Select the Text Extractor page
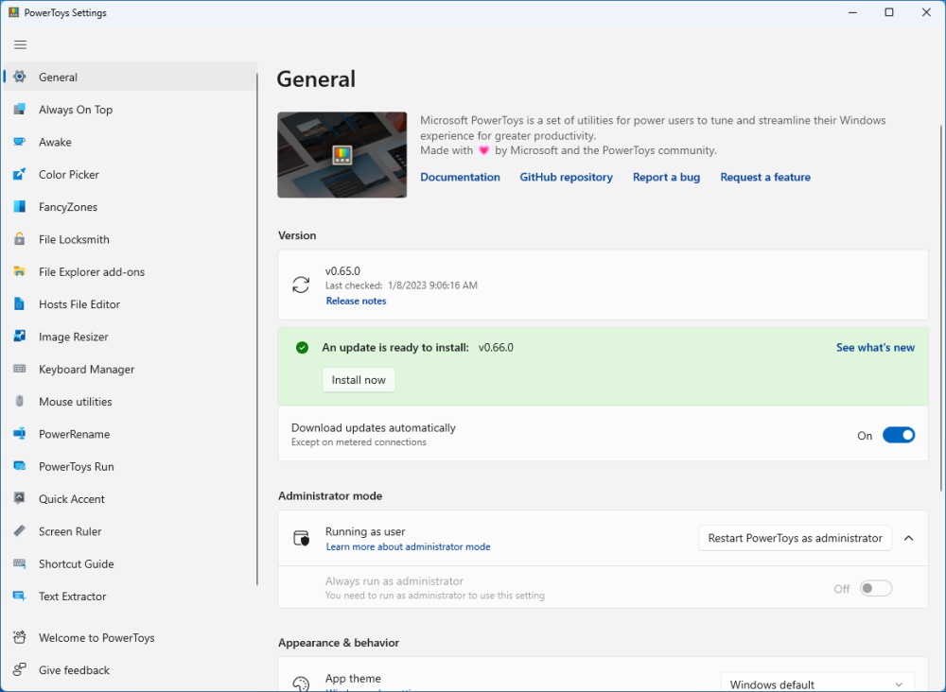946x692 pixels. click(x=131, y=597)
